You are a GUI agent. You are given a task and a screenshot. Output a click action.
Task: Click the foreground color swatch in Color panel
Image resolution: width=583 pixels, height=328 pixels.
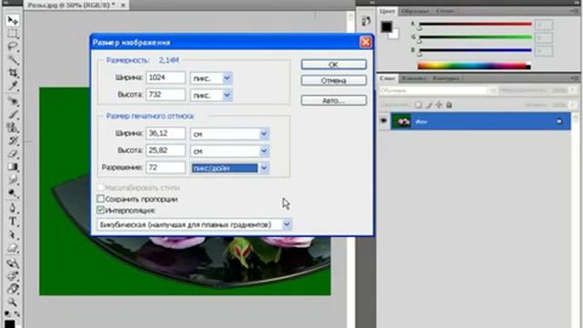coord(386,26)
